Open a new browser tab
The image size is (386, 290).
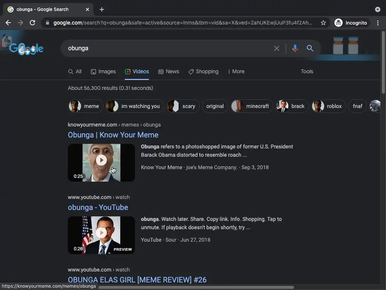pos(102,9)
